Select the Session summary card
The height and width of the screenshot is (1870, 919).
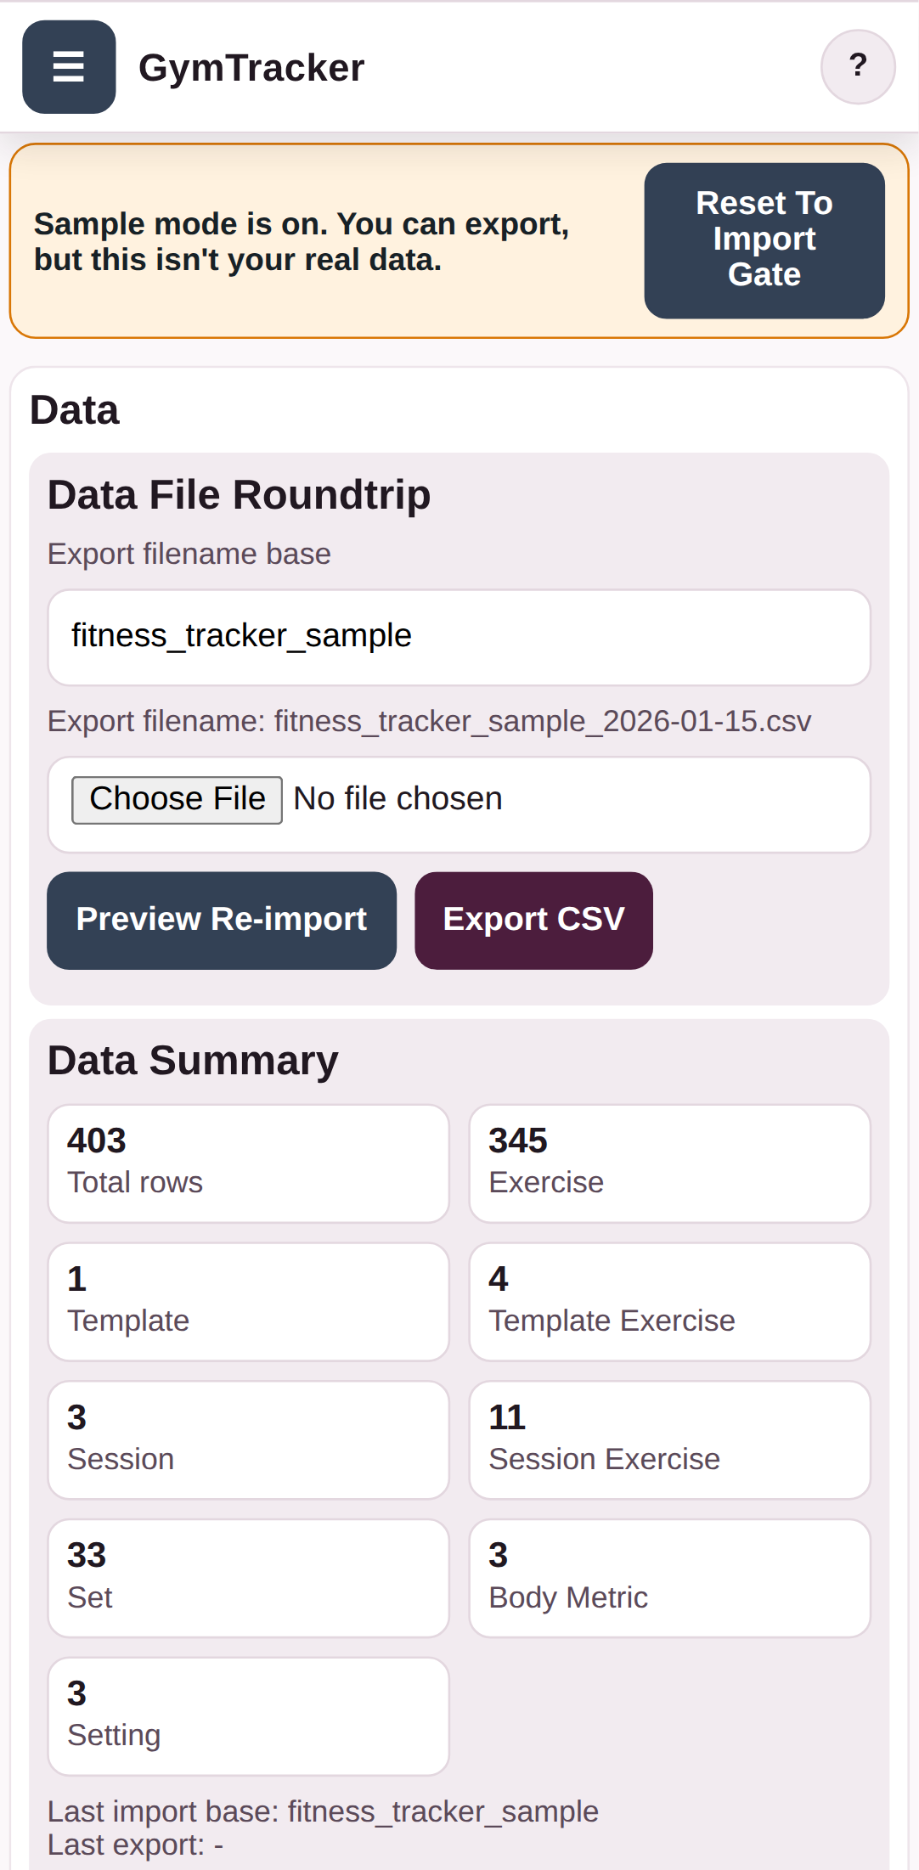248,1439
